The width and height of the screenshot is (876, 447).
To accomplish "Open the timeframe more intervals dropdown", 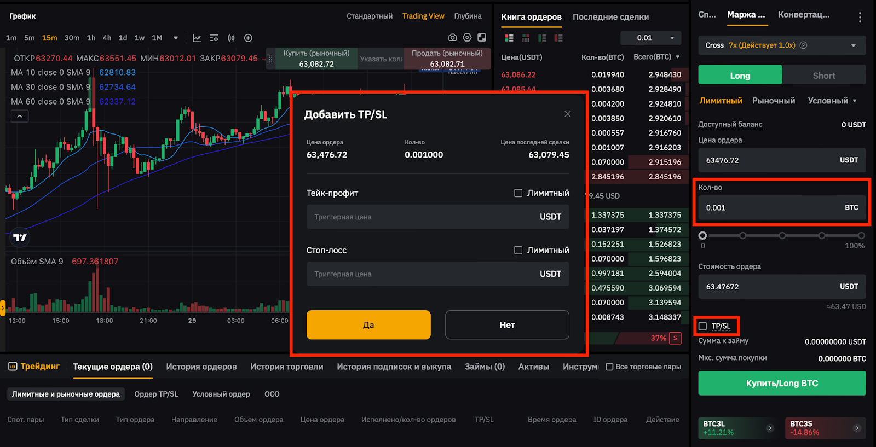I will pos(176,38).
